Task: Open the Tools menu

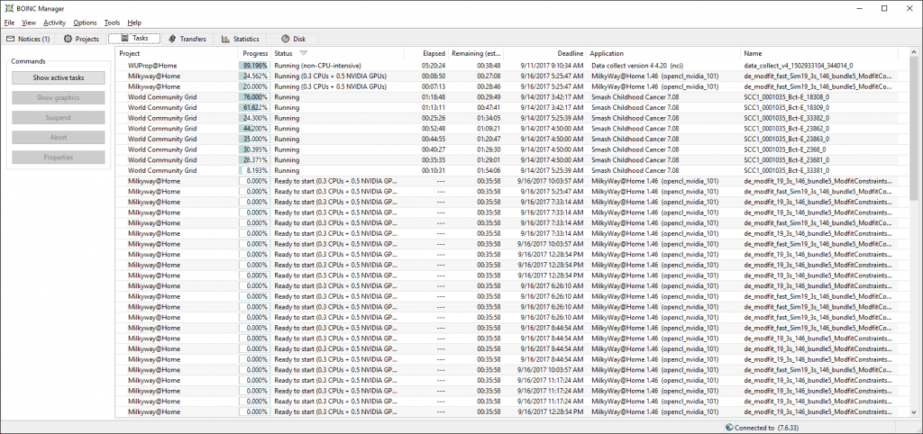Action: (x=112, y=22)
